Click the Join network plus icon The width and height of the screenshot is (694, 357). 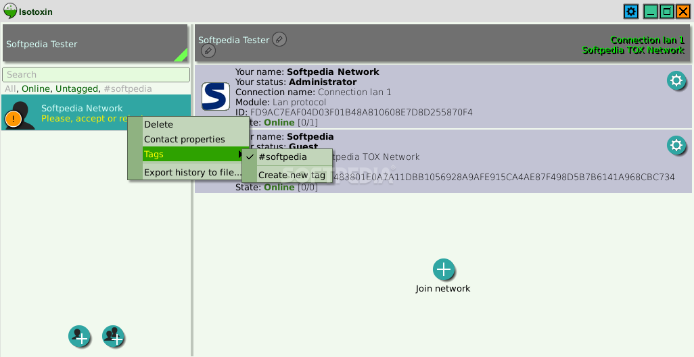point(444,269)
